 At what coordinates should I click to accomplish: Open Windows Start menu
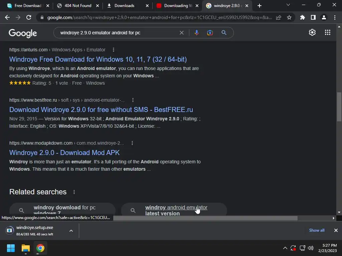click(11, 248)
